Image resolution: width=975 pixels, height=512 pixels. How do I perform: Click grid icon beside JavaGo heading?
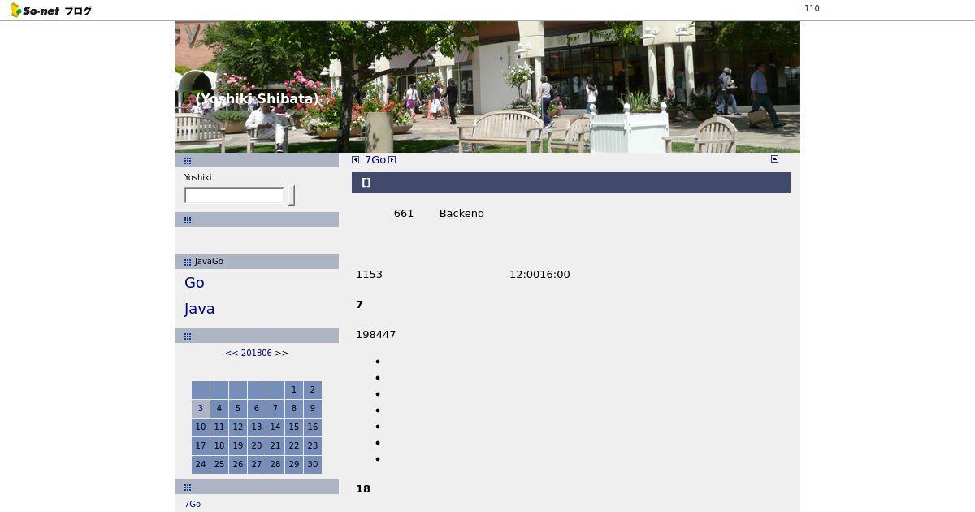coord(188,262)
